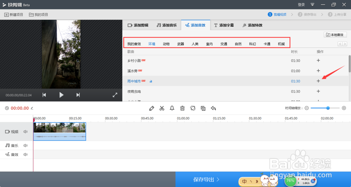Select 溪水旁 sound row
Image resolution: width=351 pixels, height=187 pixels.
[236, 71]
